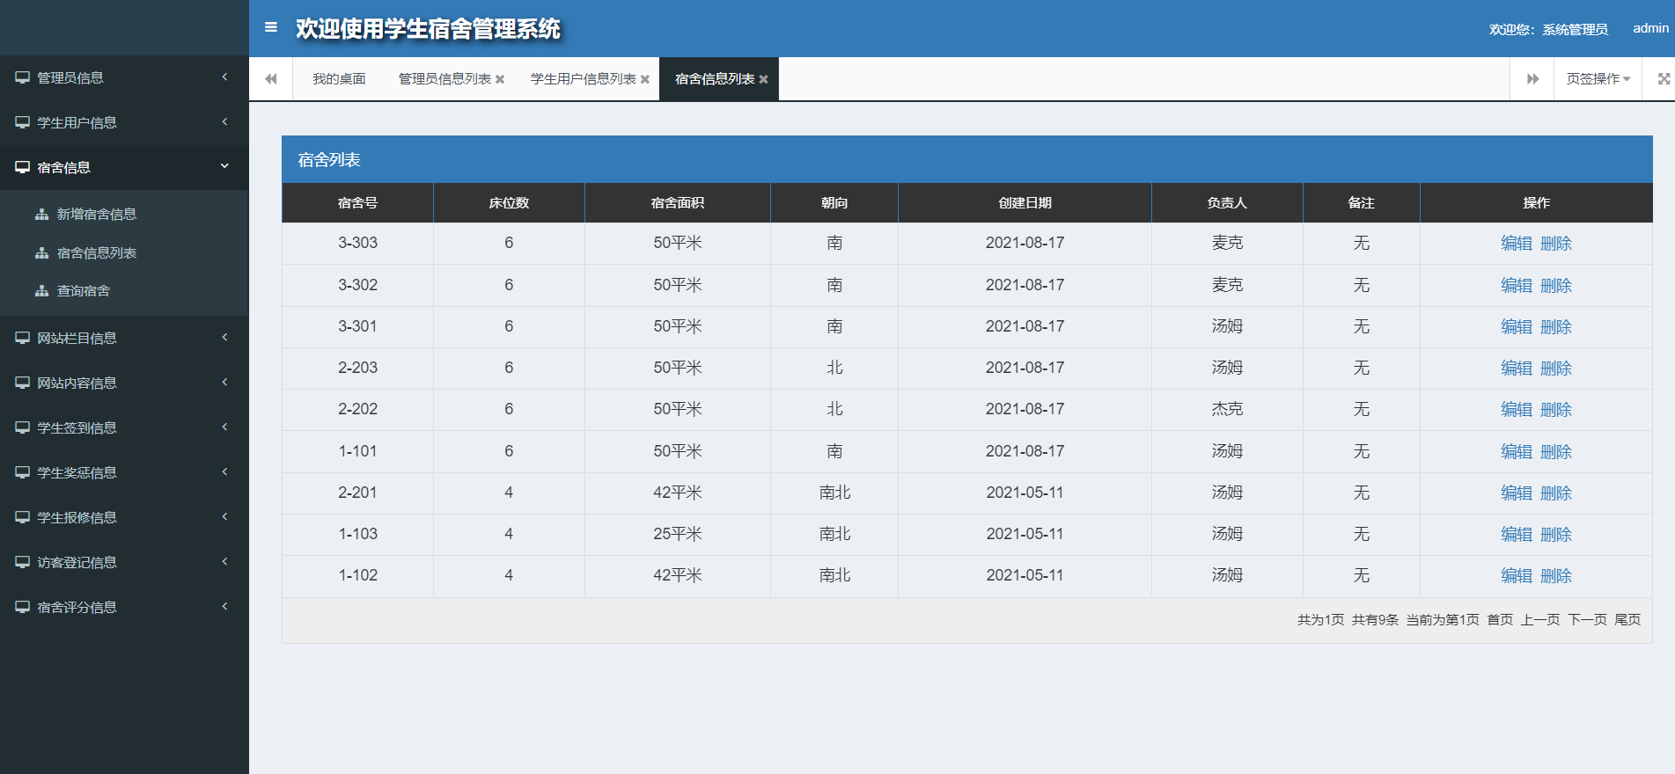Screen dimensions: 1675x774
Task: Click the monitor icon beside 管理员信息
Action: coord(22,77)
